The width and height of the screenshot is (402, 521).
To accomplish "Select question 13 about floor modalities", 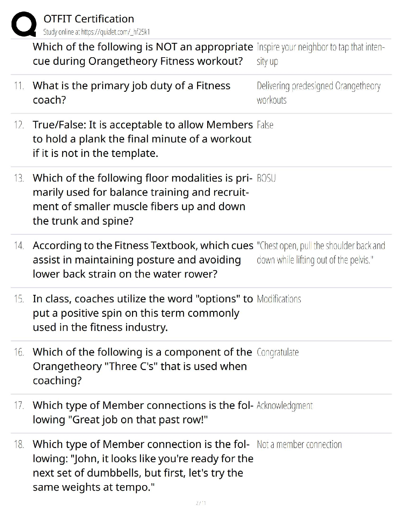I will (141, 199).
